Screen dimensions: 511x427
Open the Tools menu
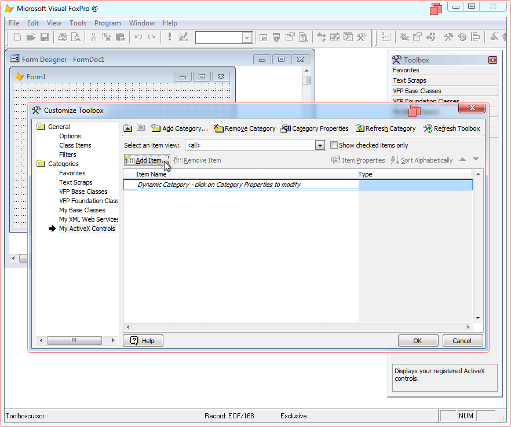click(78, 23)
